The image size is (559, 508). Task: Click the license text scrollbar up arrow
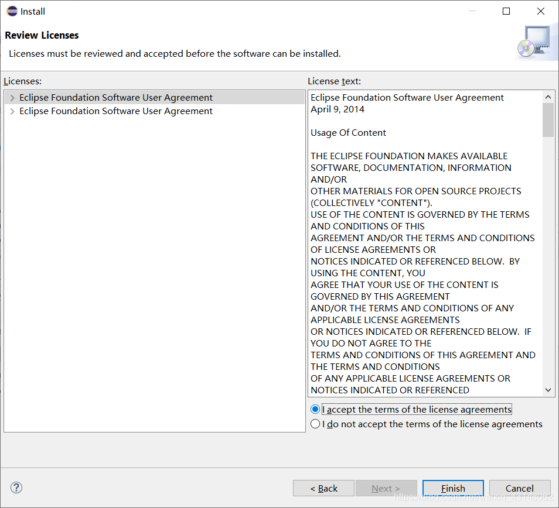click(x=548, y=97)
